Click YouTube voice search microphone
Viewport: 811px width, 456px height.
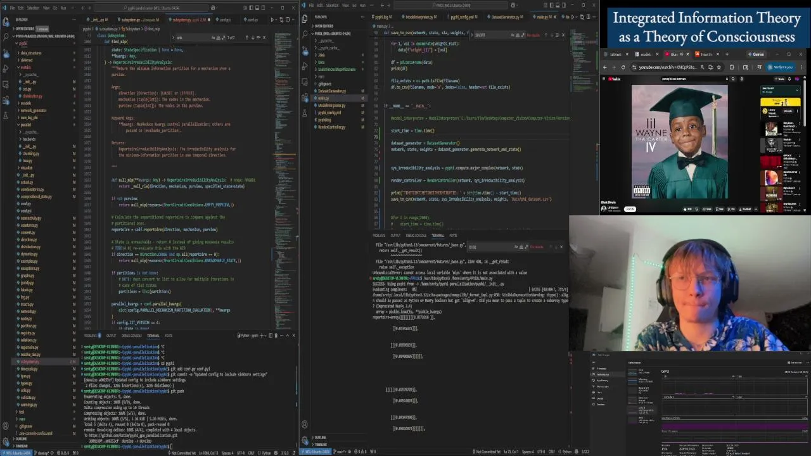pos(742,79)
